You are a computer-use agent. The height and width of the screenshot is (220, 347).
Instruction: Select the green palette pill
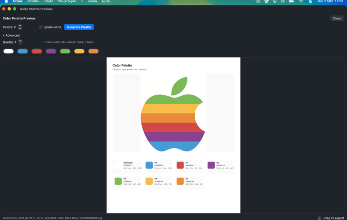pos(65,51)
